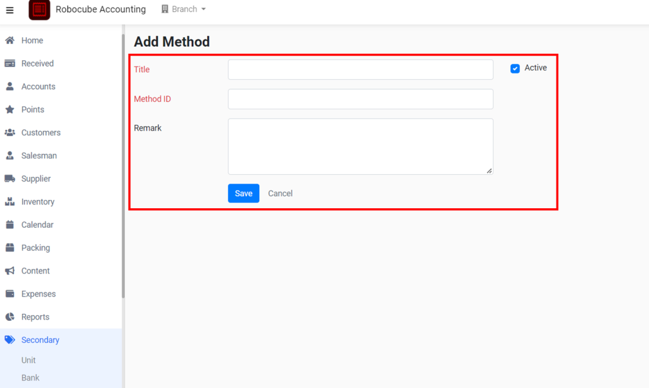
Task: Open Calendar using its calendar icon
Action: [x=10, y=225]
